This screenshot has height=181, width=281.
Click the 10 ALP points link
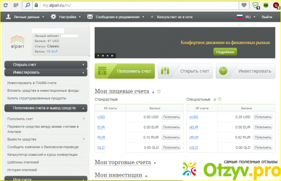[52, 52]
